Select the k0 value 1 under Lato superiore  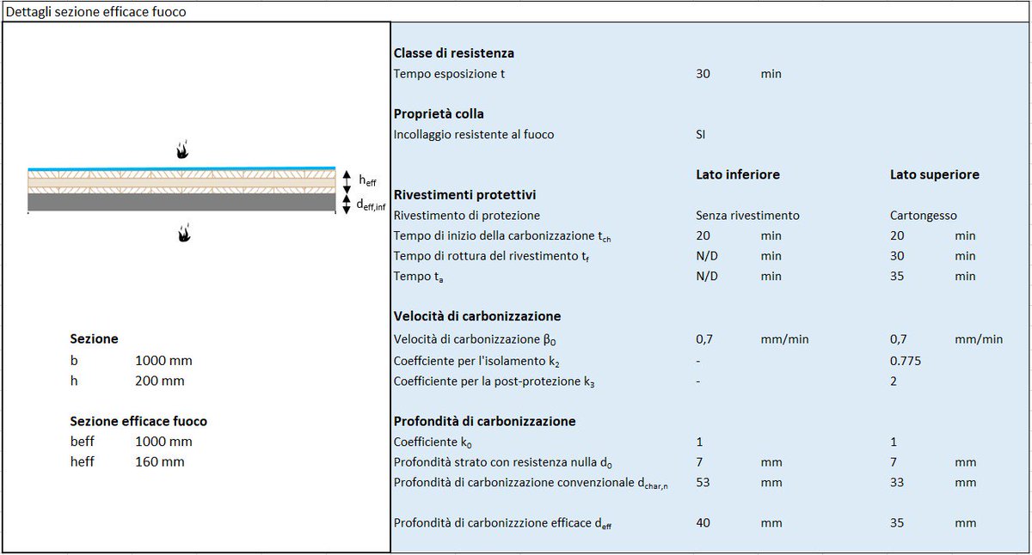coord(894,442)
